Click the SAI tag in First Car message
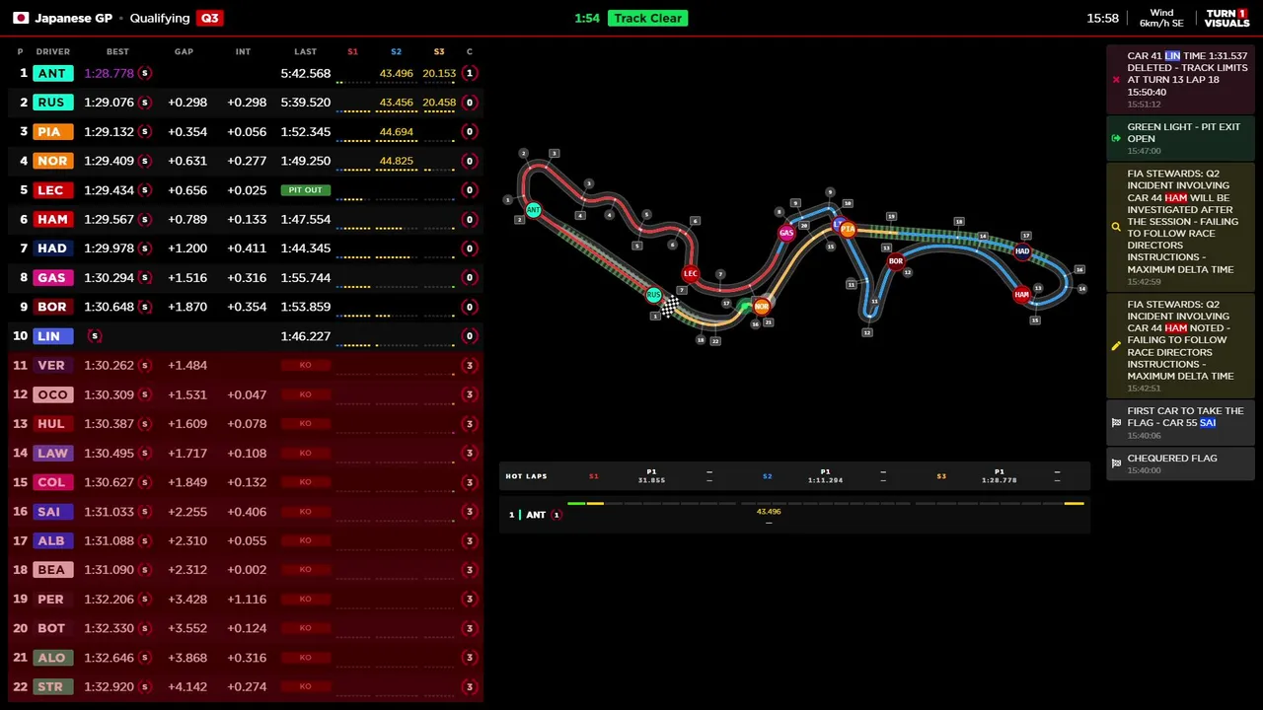Screen dimensions: 1263x710 tap(1208, 423)
